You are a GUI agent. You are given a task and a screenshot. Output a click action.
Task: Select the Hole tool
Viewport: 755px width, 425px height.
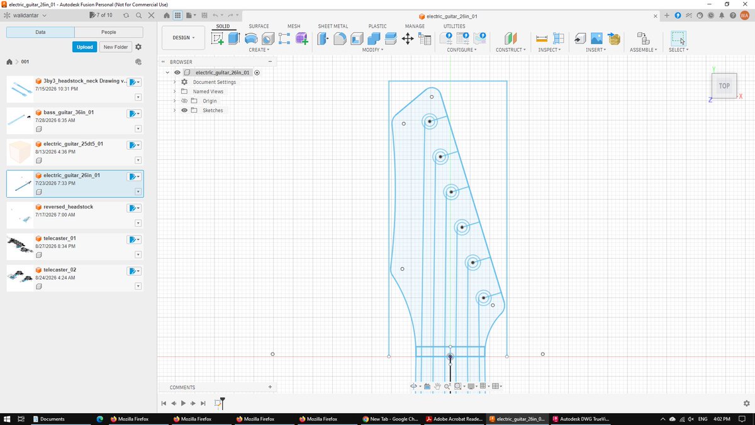pyautogui.click(x=267, y=38)
